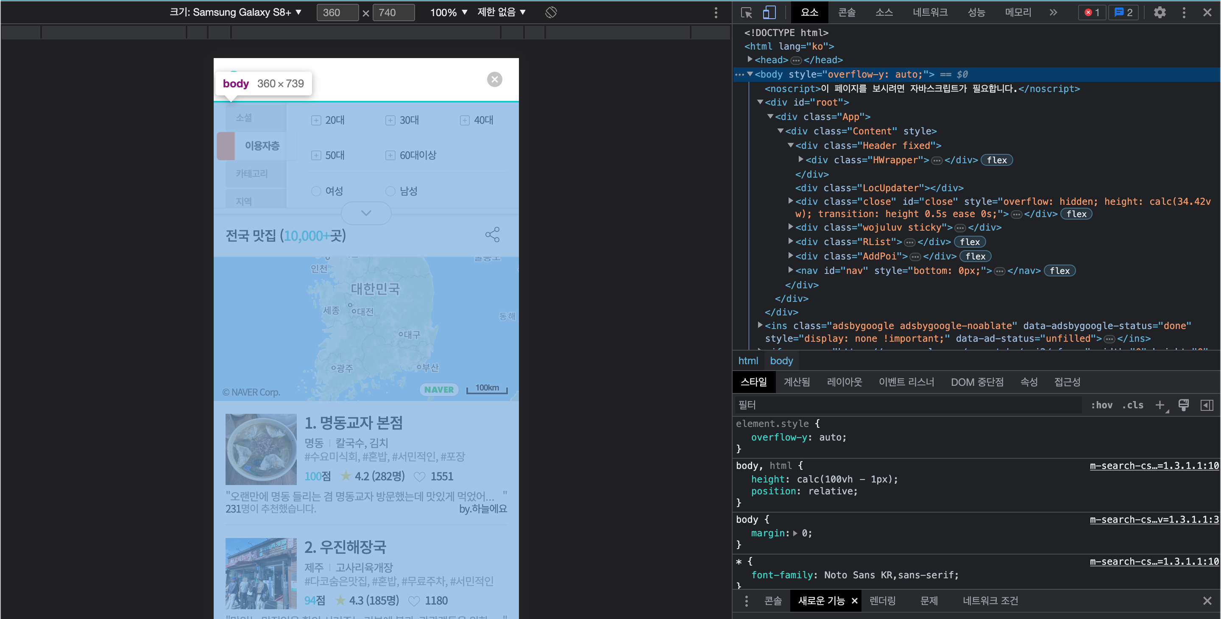Open the m-search-cs stylesheet link for body margin

coord(1154,519)
